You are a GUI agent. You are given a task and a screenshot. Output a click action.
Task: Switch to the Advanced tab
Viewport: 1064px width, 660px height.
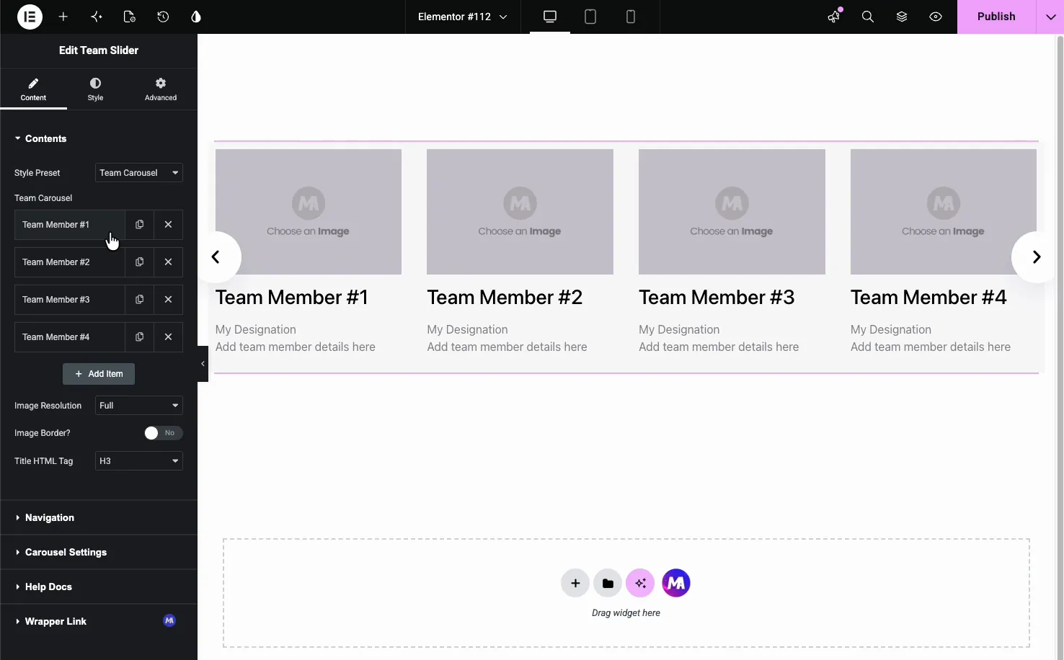point(161,89)
